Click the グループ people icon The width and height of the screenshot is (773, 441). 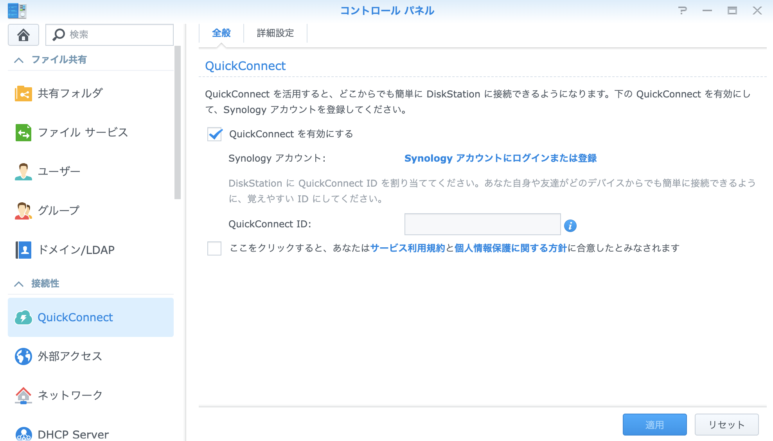pos(23,211)
